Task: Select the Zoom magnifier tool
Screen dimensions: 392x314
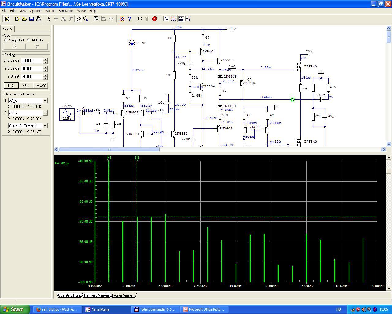Action: [86, 19]
